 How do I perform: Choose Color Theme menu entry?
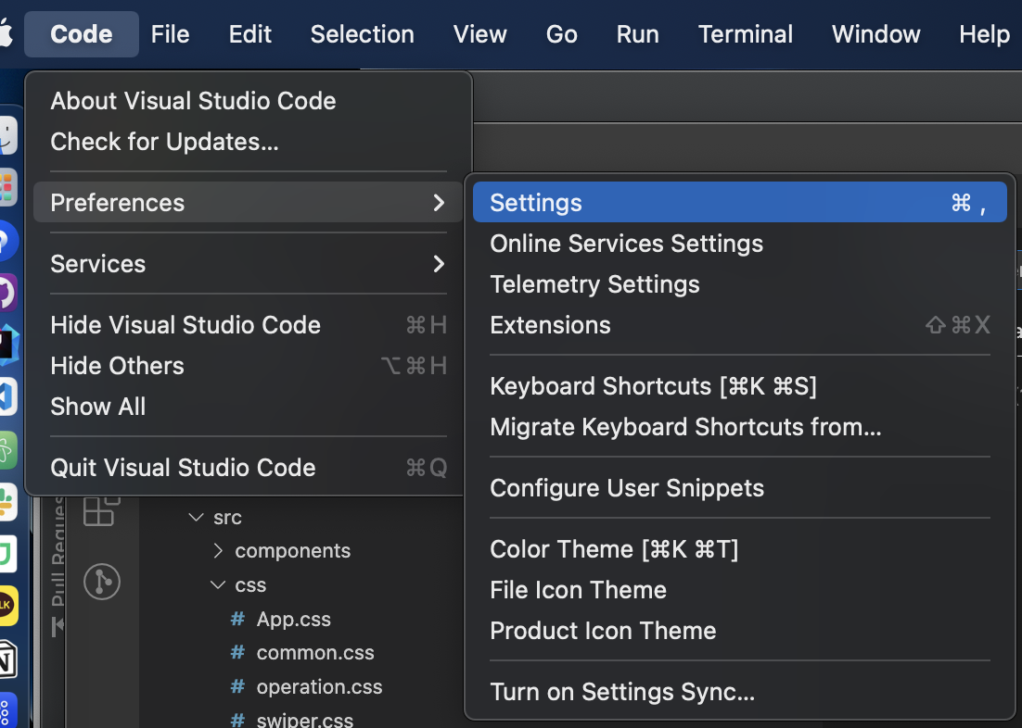pyautogui.click(x=614, y=549)
